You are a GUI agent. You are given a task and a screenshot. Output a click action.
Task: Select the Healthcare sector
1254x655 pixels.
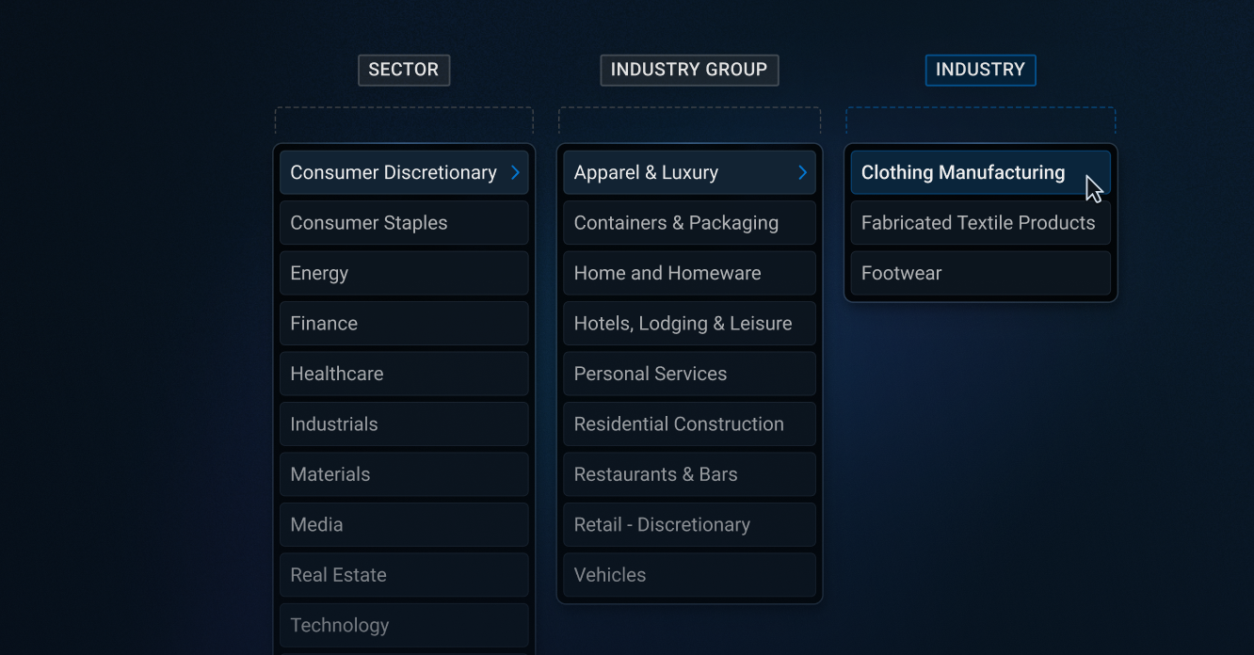(403, 374)
